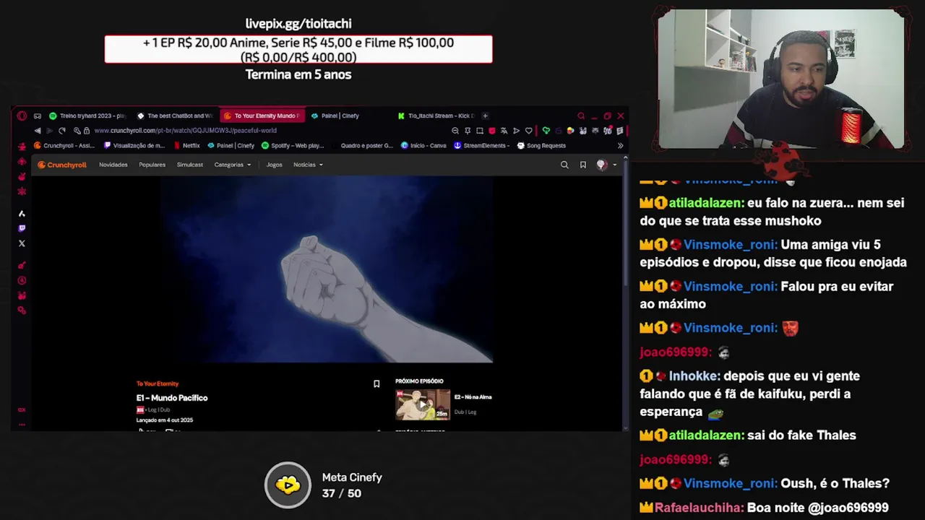This screenshot has width=925, height=520.
Task: Click the red shield ad blocker icon
Action: [x=492, y=131]
